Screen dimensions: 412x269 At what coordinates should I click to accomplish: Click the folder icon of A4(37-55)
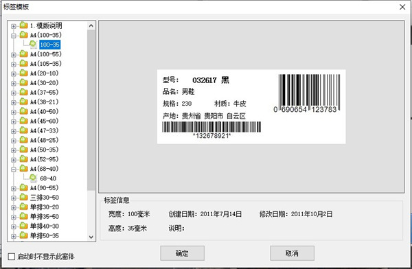[23, 92]
